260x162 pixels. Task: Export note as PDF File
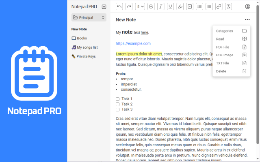pyautogui.click(x=231, y=47)
